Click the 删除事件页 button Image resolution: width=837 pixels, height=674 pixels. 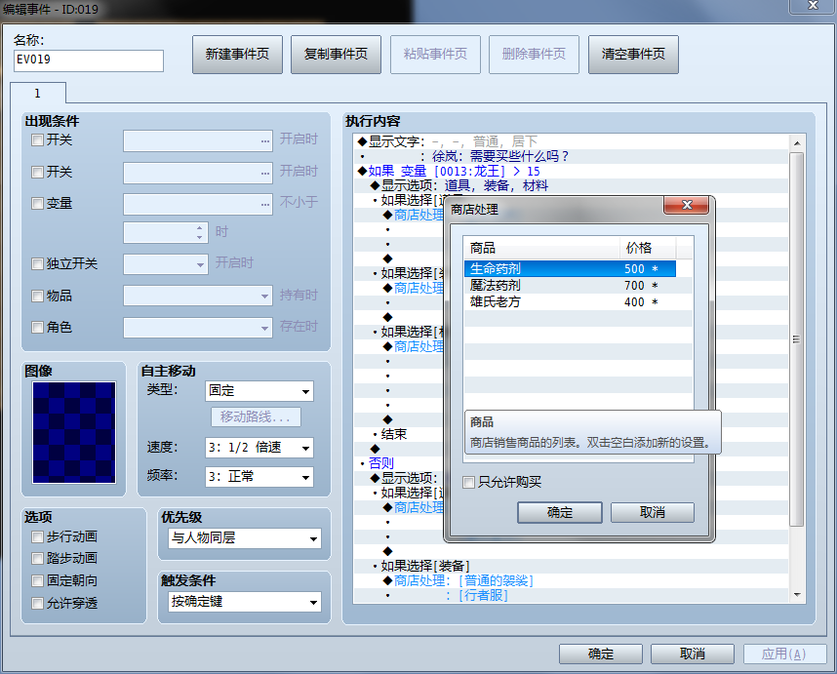[534, 55]
